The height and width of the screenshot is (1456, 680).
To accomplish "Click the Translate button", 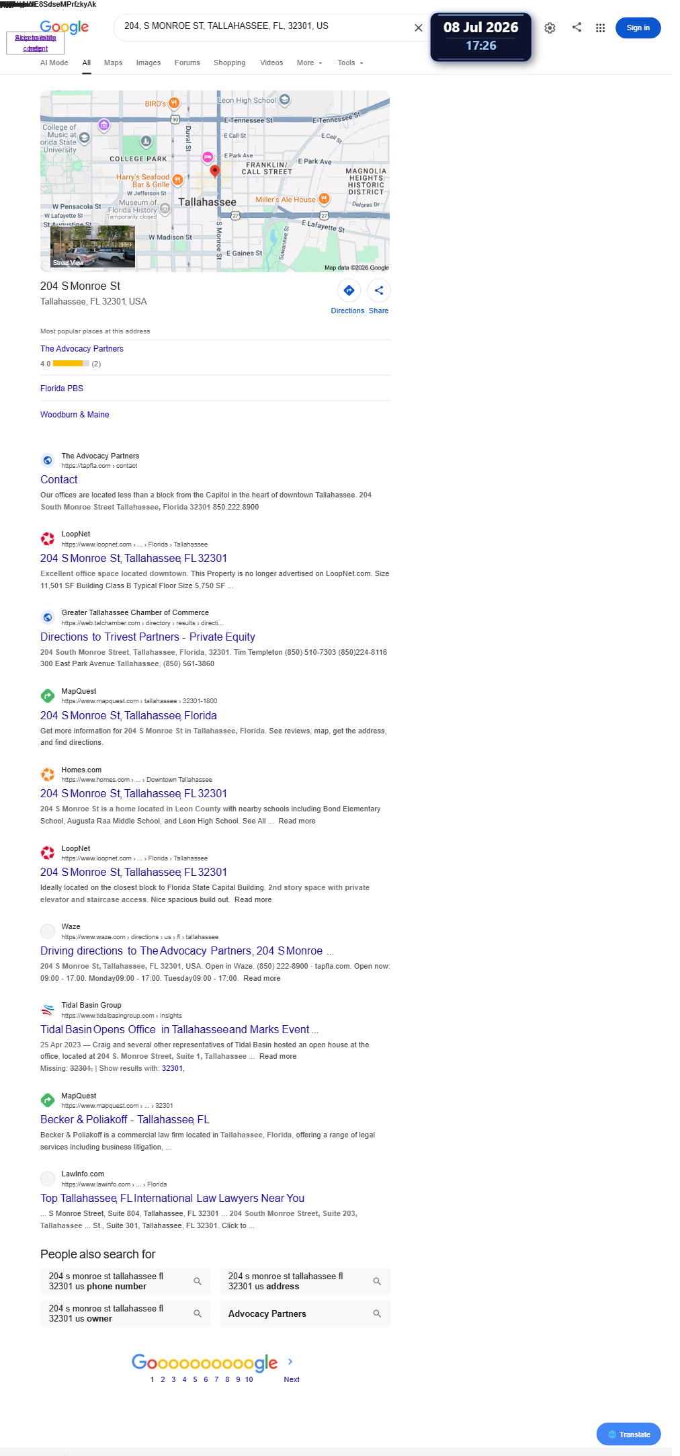I will tap(628, 1434).
